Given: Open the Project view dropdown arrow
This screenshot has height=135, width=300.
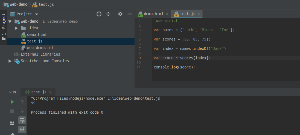Looking at the screenshot, I should (37, 14).
